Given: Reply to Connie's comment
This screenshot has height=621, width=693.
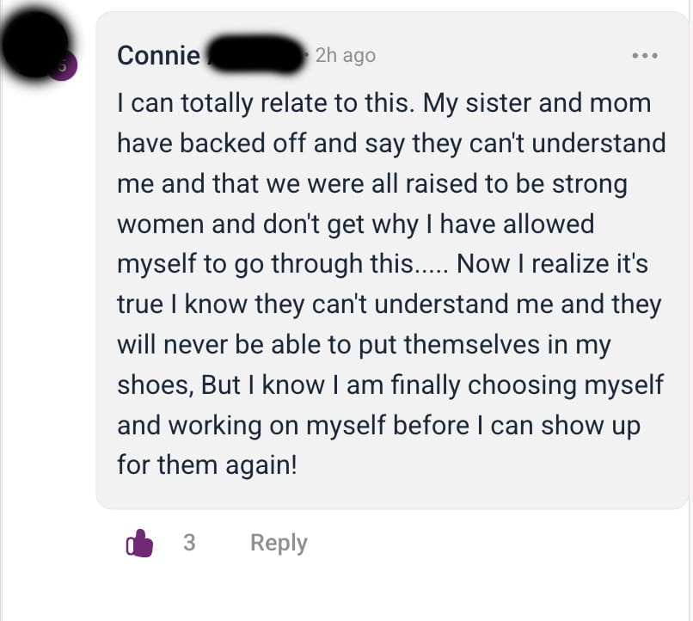Looking at the screenshot, I should (279, 544).
